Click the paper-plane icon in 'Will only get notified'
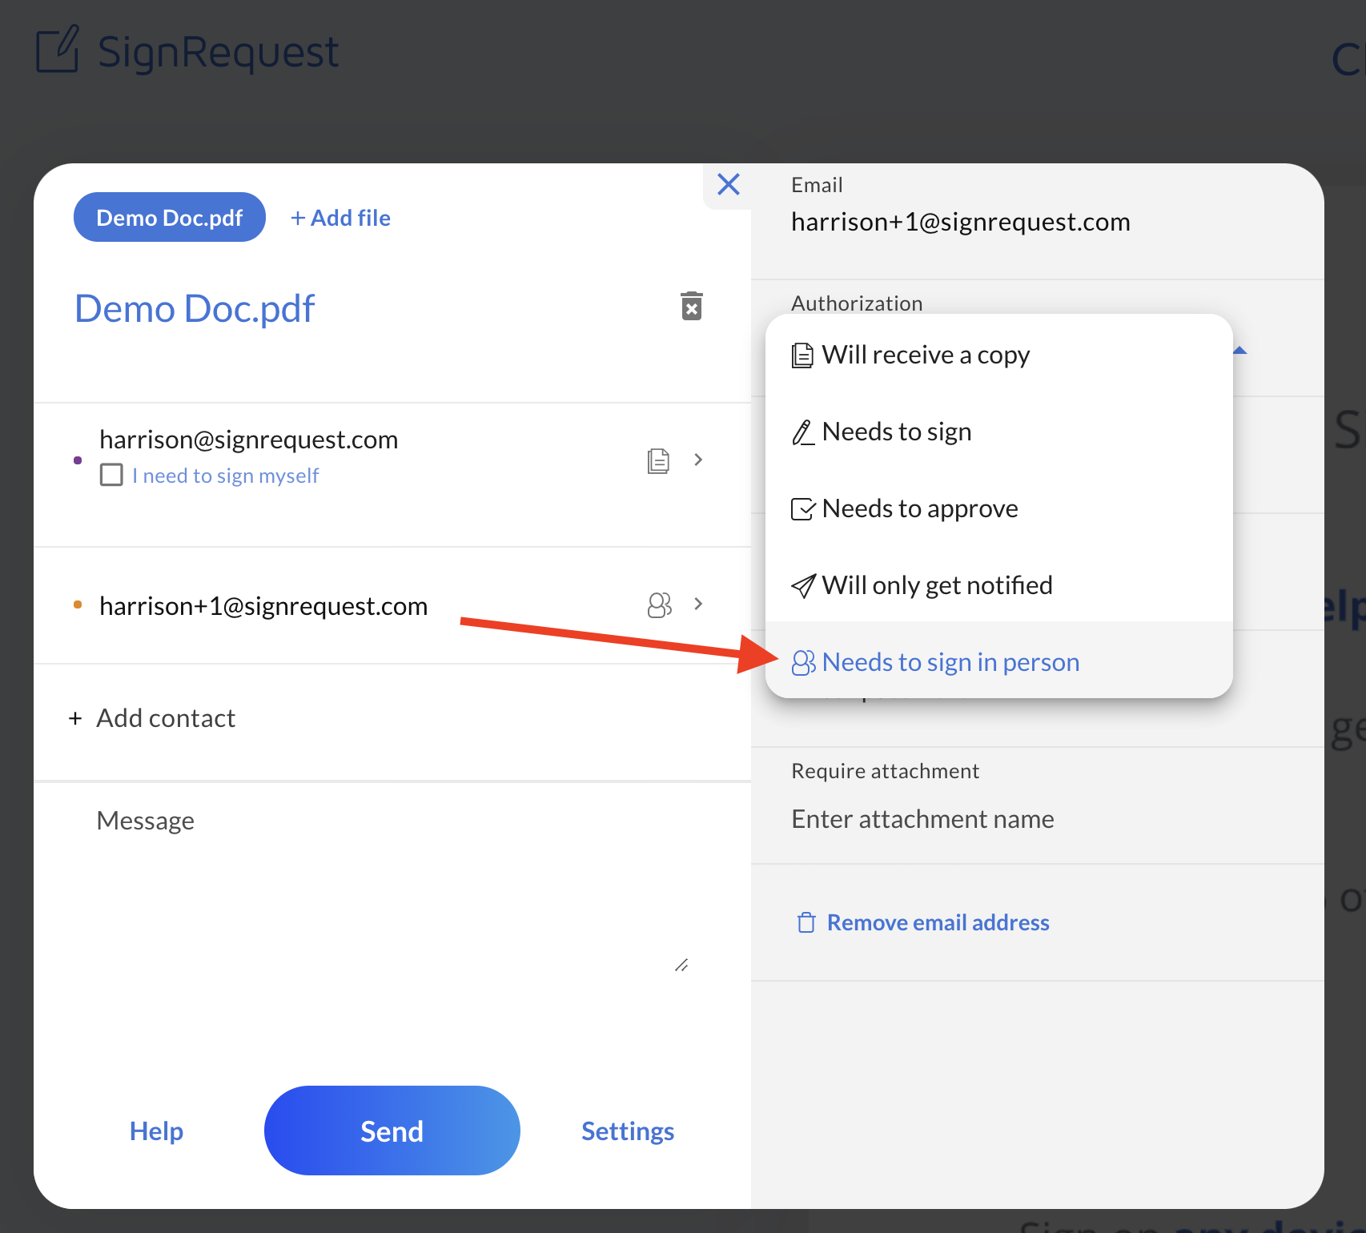 pos(803,586)
